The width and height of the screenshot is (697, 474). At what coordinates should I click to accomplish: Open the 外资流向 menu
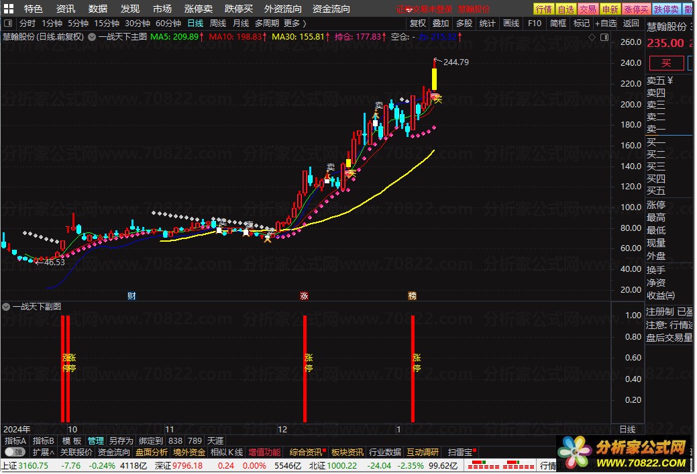pyautogui.click(x=282, y=9)
